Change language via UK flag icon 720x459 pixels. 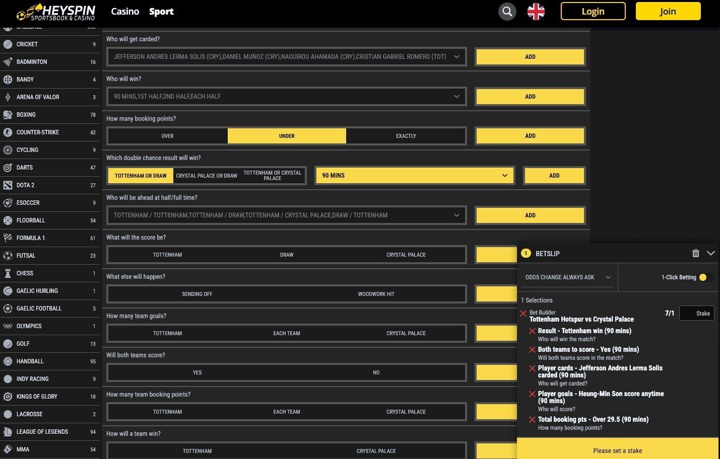point(536,11)
